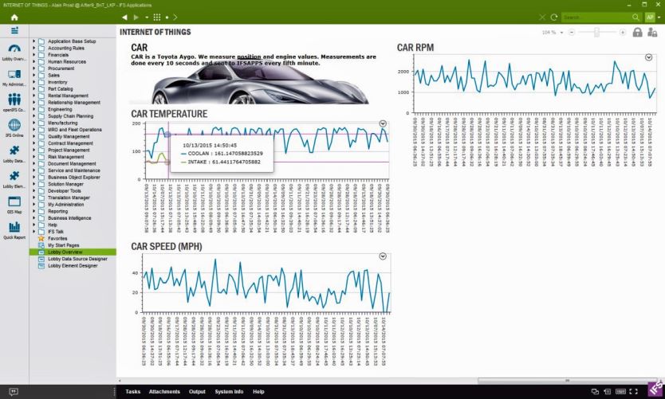This screenshot has width=665, height=399.
Task: Expand the Financials folder arrow
Action: click(x=34, y=55)
